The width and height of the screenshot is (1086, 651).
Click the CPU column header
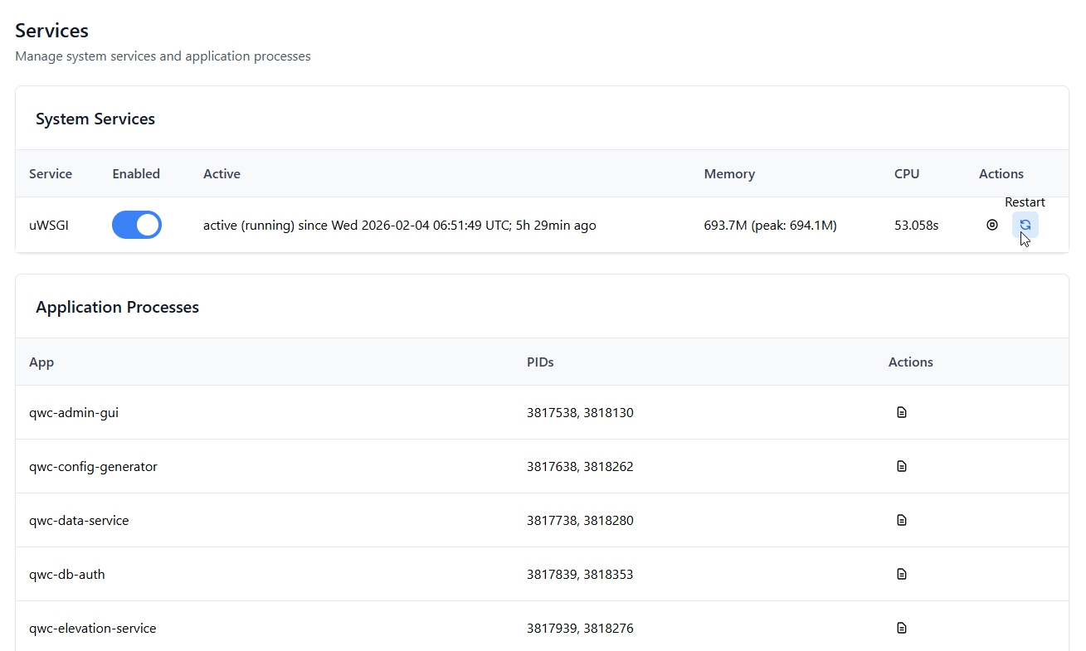tap(907, 174)
